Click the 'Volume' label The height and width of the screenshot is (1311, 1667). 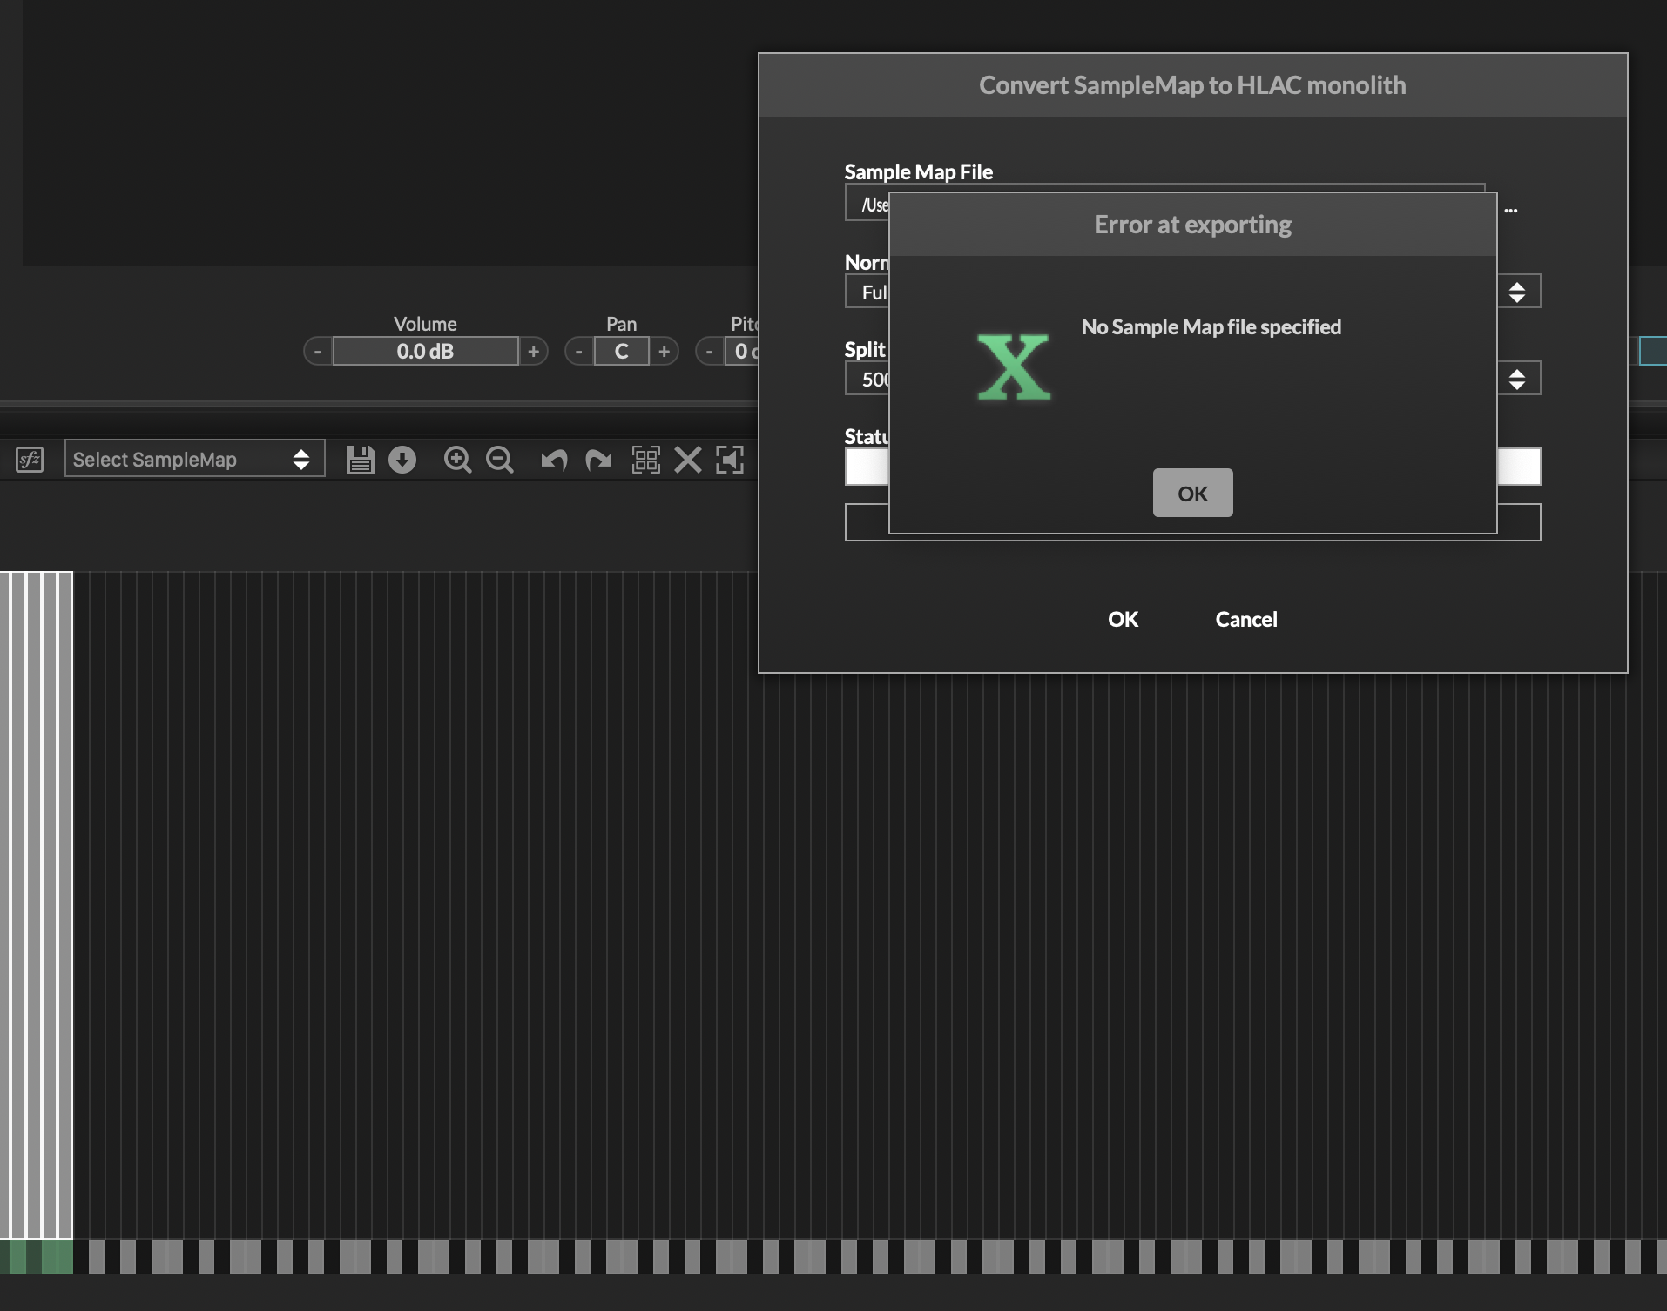coord(425,324)
